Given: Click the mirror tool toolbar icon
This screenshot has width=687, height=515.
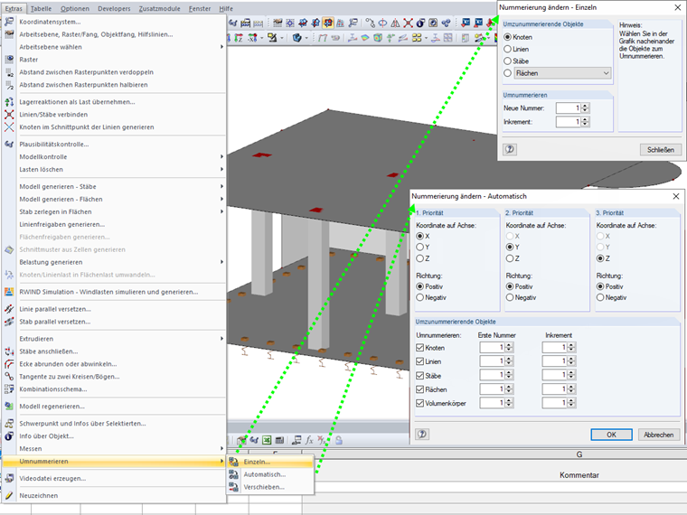Looking at the screenshot, I should (395, 23).
